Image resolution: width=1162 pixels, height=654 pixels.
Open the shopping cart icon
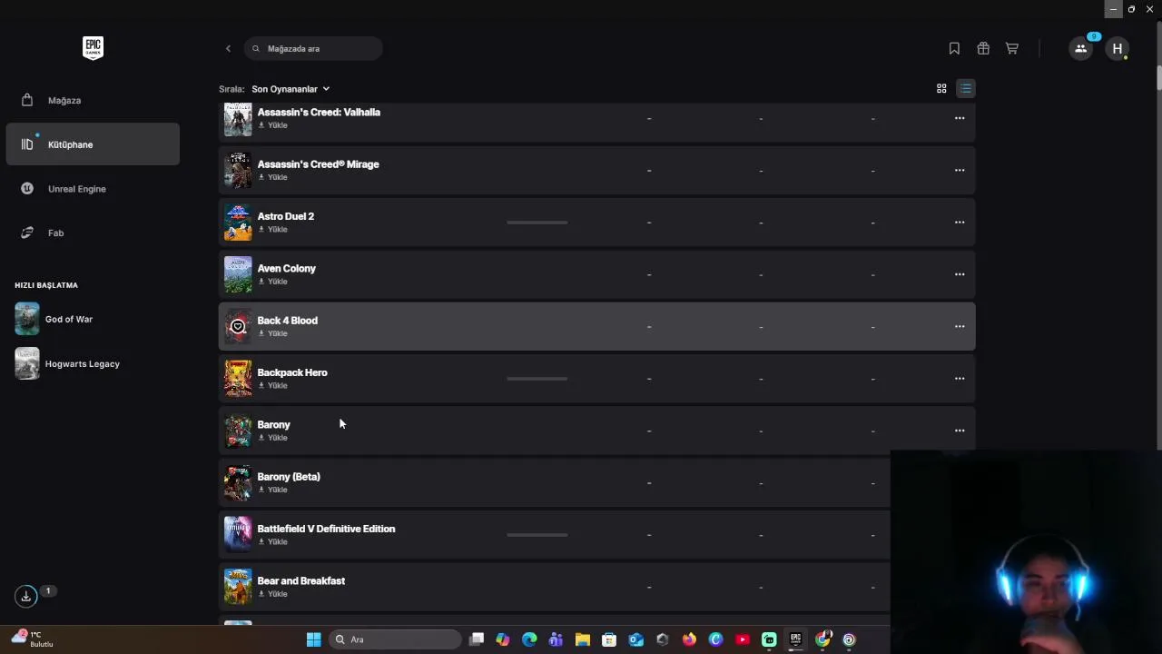(x=1011, y=48)
